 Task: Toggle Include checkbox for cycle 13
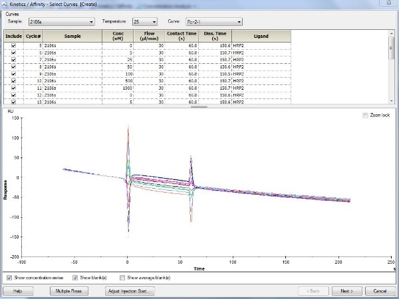click(13, 102)
